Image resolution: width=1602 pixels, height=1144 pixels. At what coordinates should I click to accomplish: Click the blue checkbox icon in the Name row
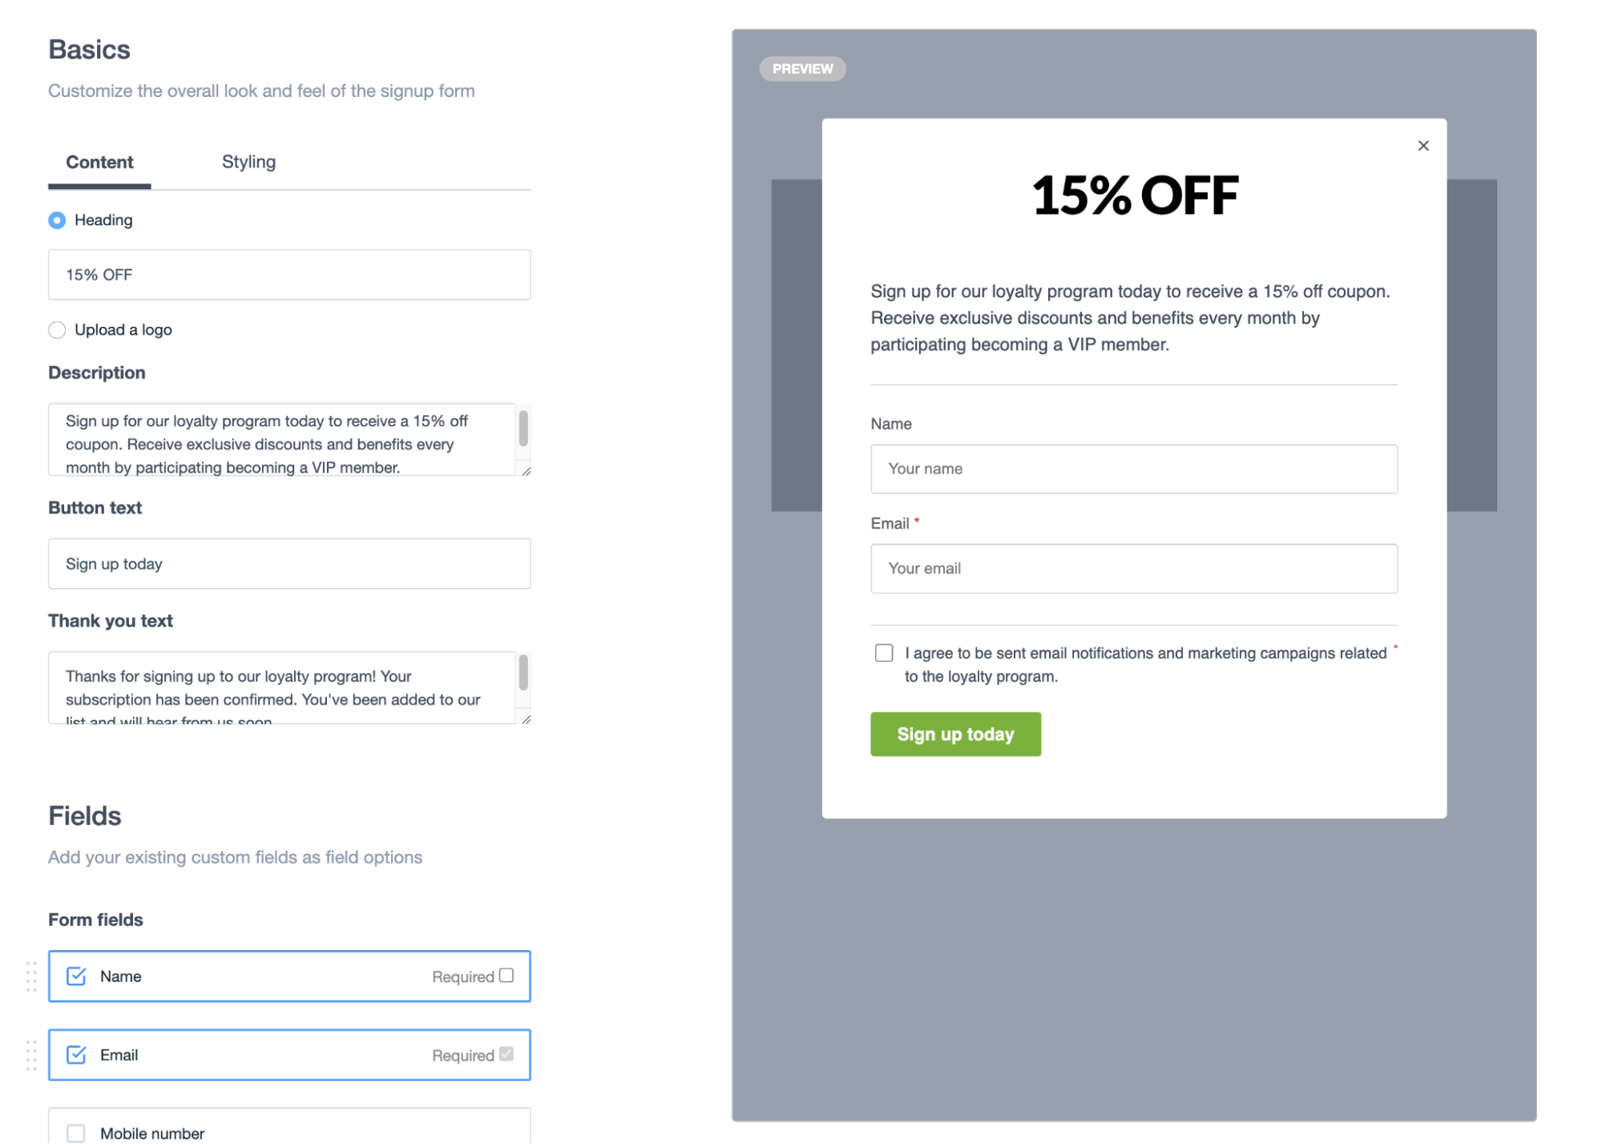tap(76, 976)
